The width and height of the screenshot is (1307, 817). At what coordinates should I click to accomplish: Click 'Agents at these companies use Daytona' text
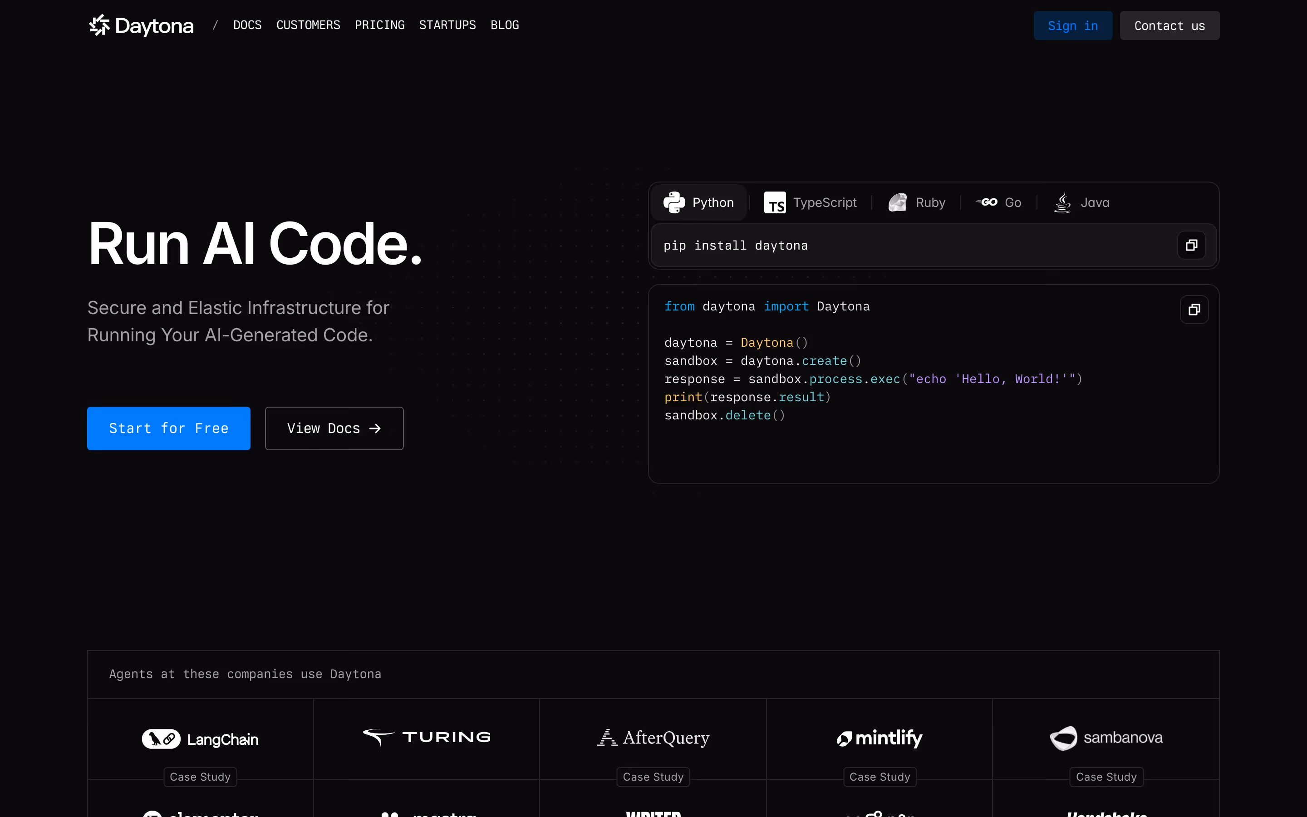click(x=245, y=674)
